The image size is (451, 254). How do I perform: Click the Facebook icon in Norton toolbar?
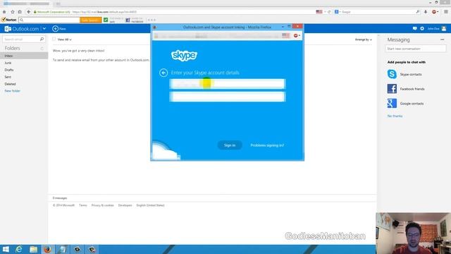pyautogui.click(x=128, y=20)
